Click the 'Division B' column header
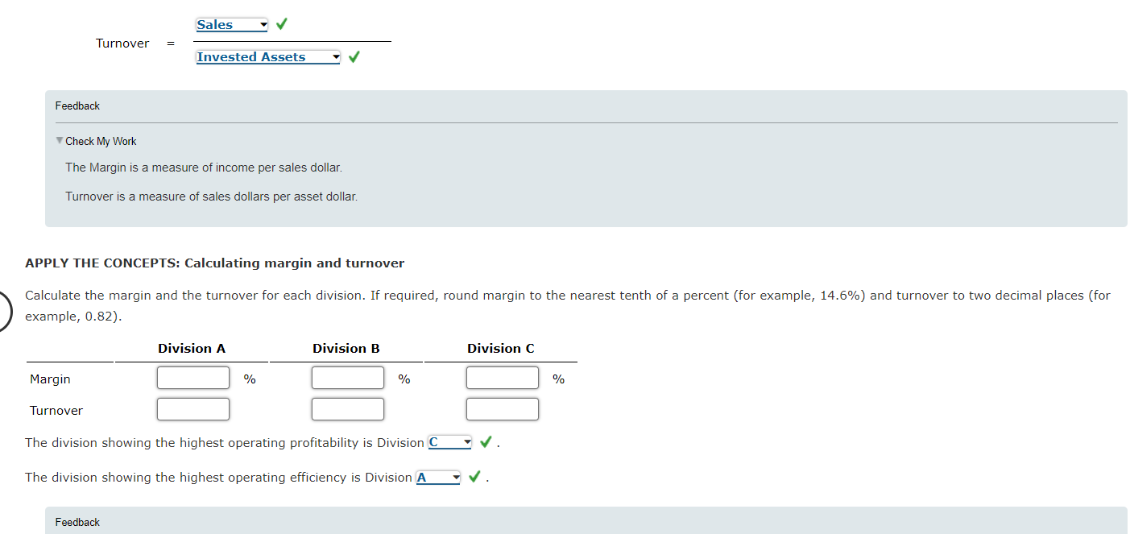The image size is (1130, 534). coord(346,349)
